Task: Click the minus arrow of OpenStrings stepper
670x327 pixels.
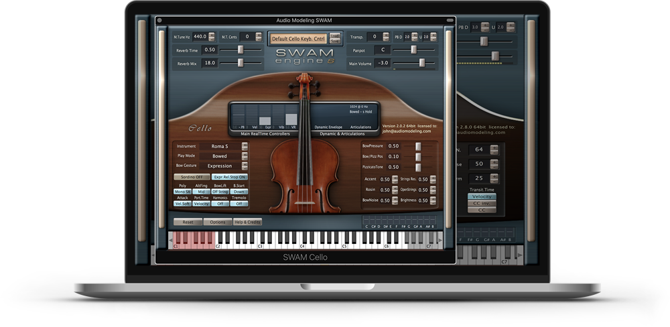Action: click(433, 192)
